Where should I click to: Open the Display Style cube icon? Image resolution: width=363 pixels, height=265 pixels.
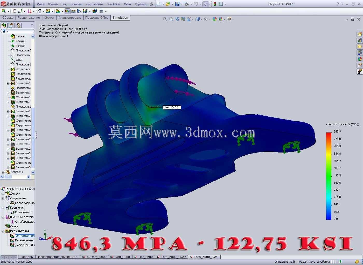[x=198, y=19]
